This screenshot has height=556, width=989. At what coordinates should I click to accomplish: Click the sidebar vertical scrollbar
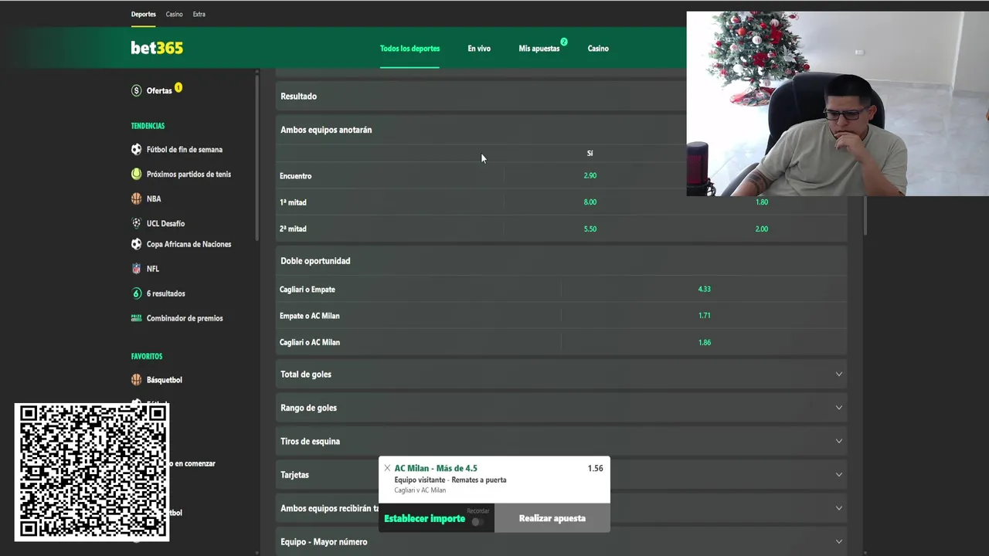(x=257, y=158)
